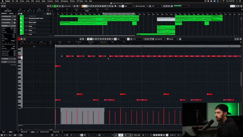Select the Glue tool in main toolbar
Image resolution: width=243 pixels, height=137 pixels.
pyautogui.click(x=96, y=6)
